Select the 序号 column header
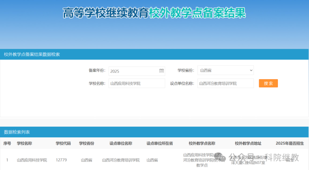 click(7, 143)
